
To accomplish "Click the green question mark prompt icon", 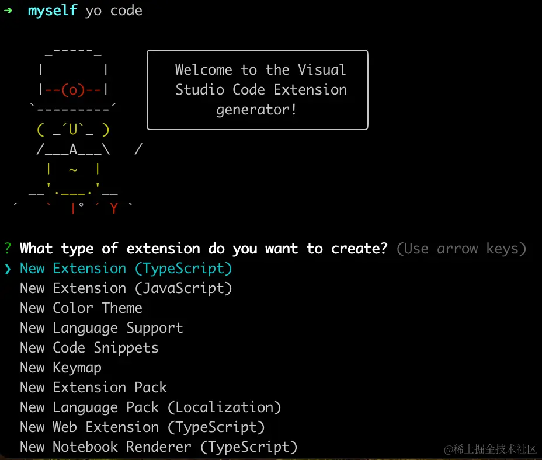I will click(8, 249).
